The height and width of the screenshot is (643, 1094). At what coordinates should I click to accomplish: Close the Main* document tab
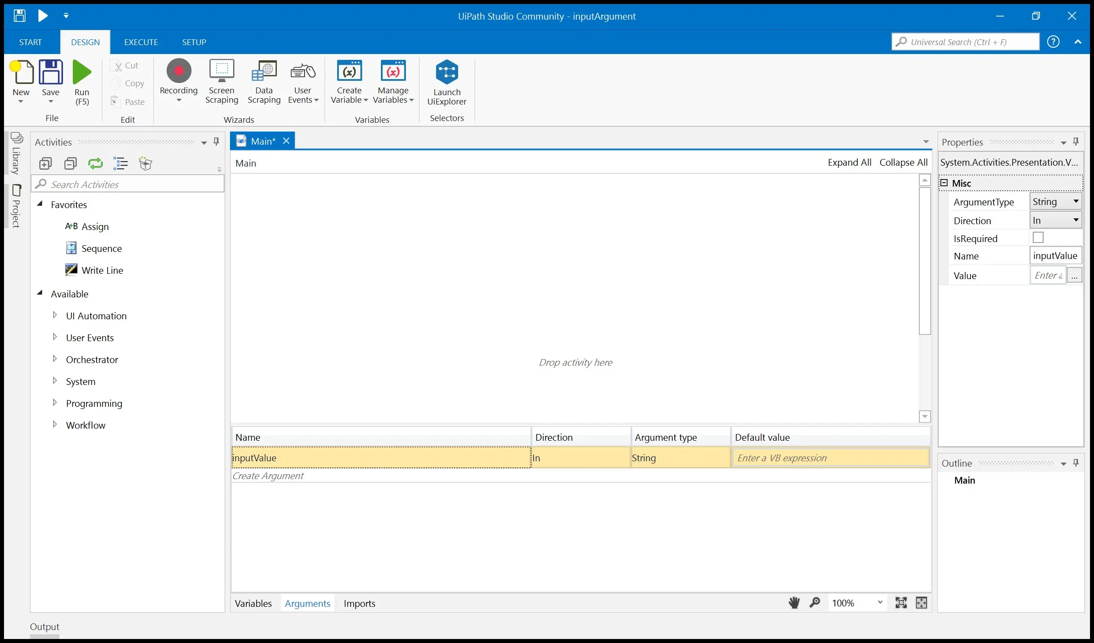pos(286,141)
